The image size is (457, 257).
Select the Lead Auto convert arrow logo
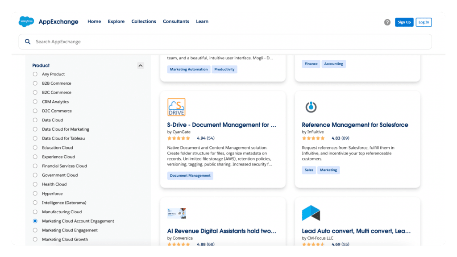(311, 213)
